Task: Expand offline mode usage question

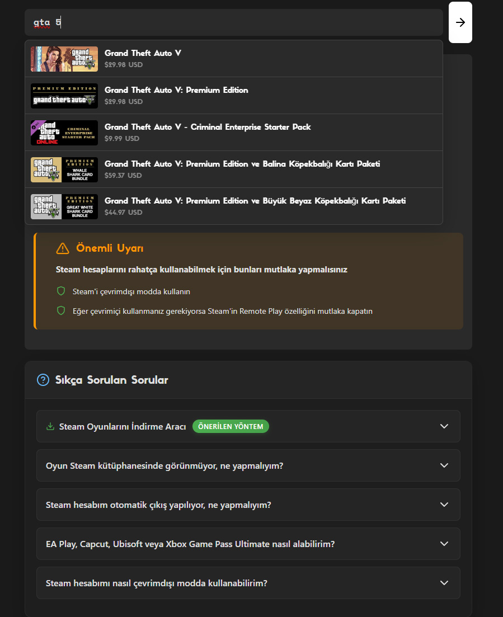Action: (444, 583)
